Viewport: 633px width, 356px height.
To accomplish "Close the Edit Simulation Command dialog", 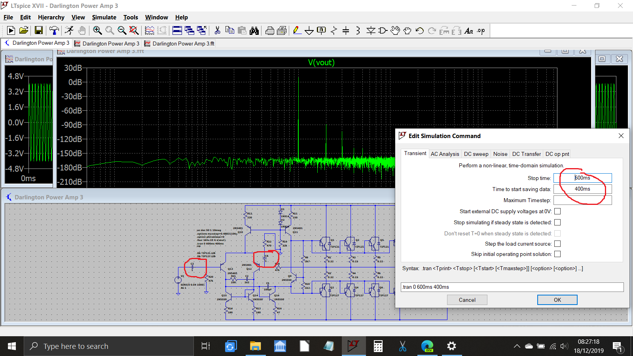I will pos(621,136).
